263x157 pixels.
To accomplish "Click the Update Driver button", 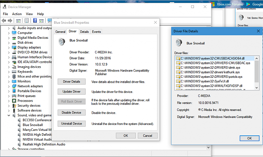I will 72,91.
